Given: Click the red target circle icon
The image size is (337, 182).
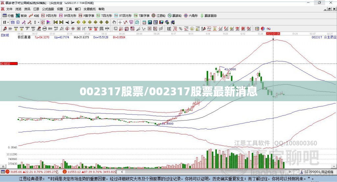Looking at the screenshot, I should coord(67,29).
